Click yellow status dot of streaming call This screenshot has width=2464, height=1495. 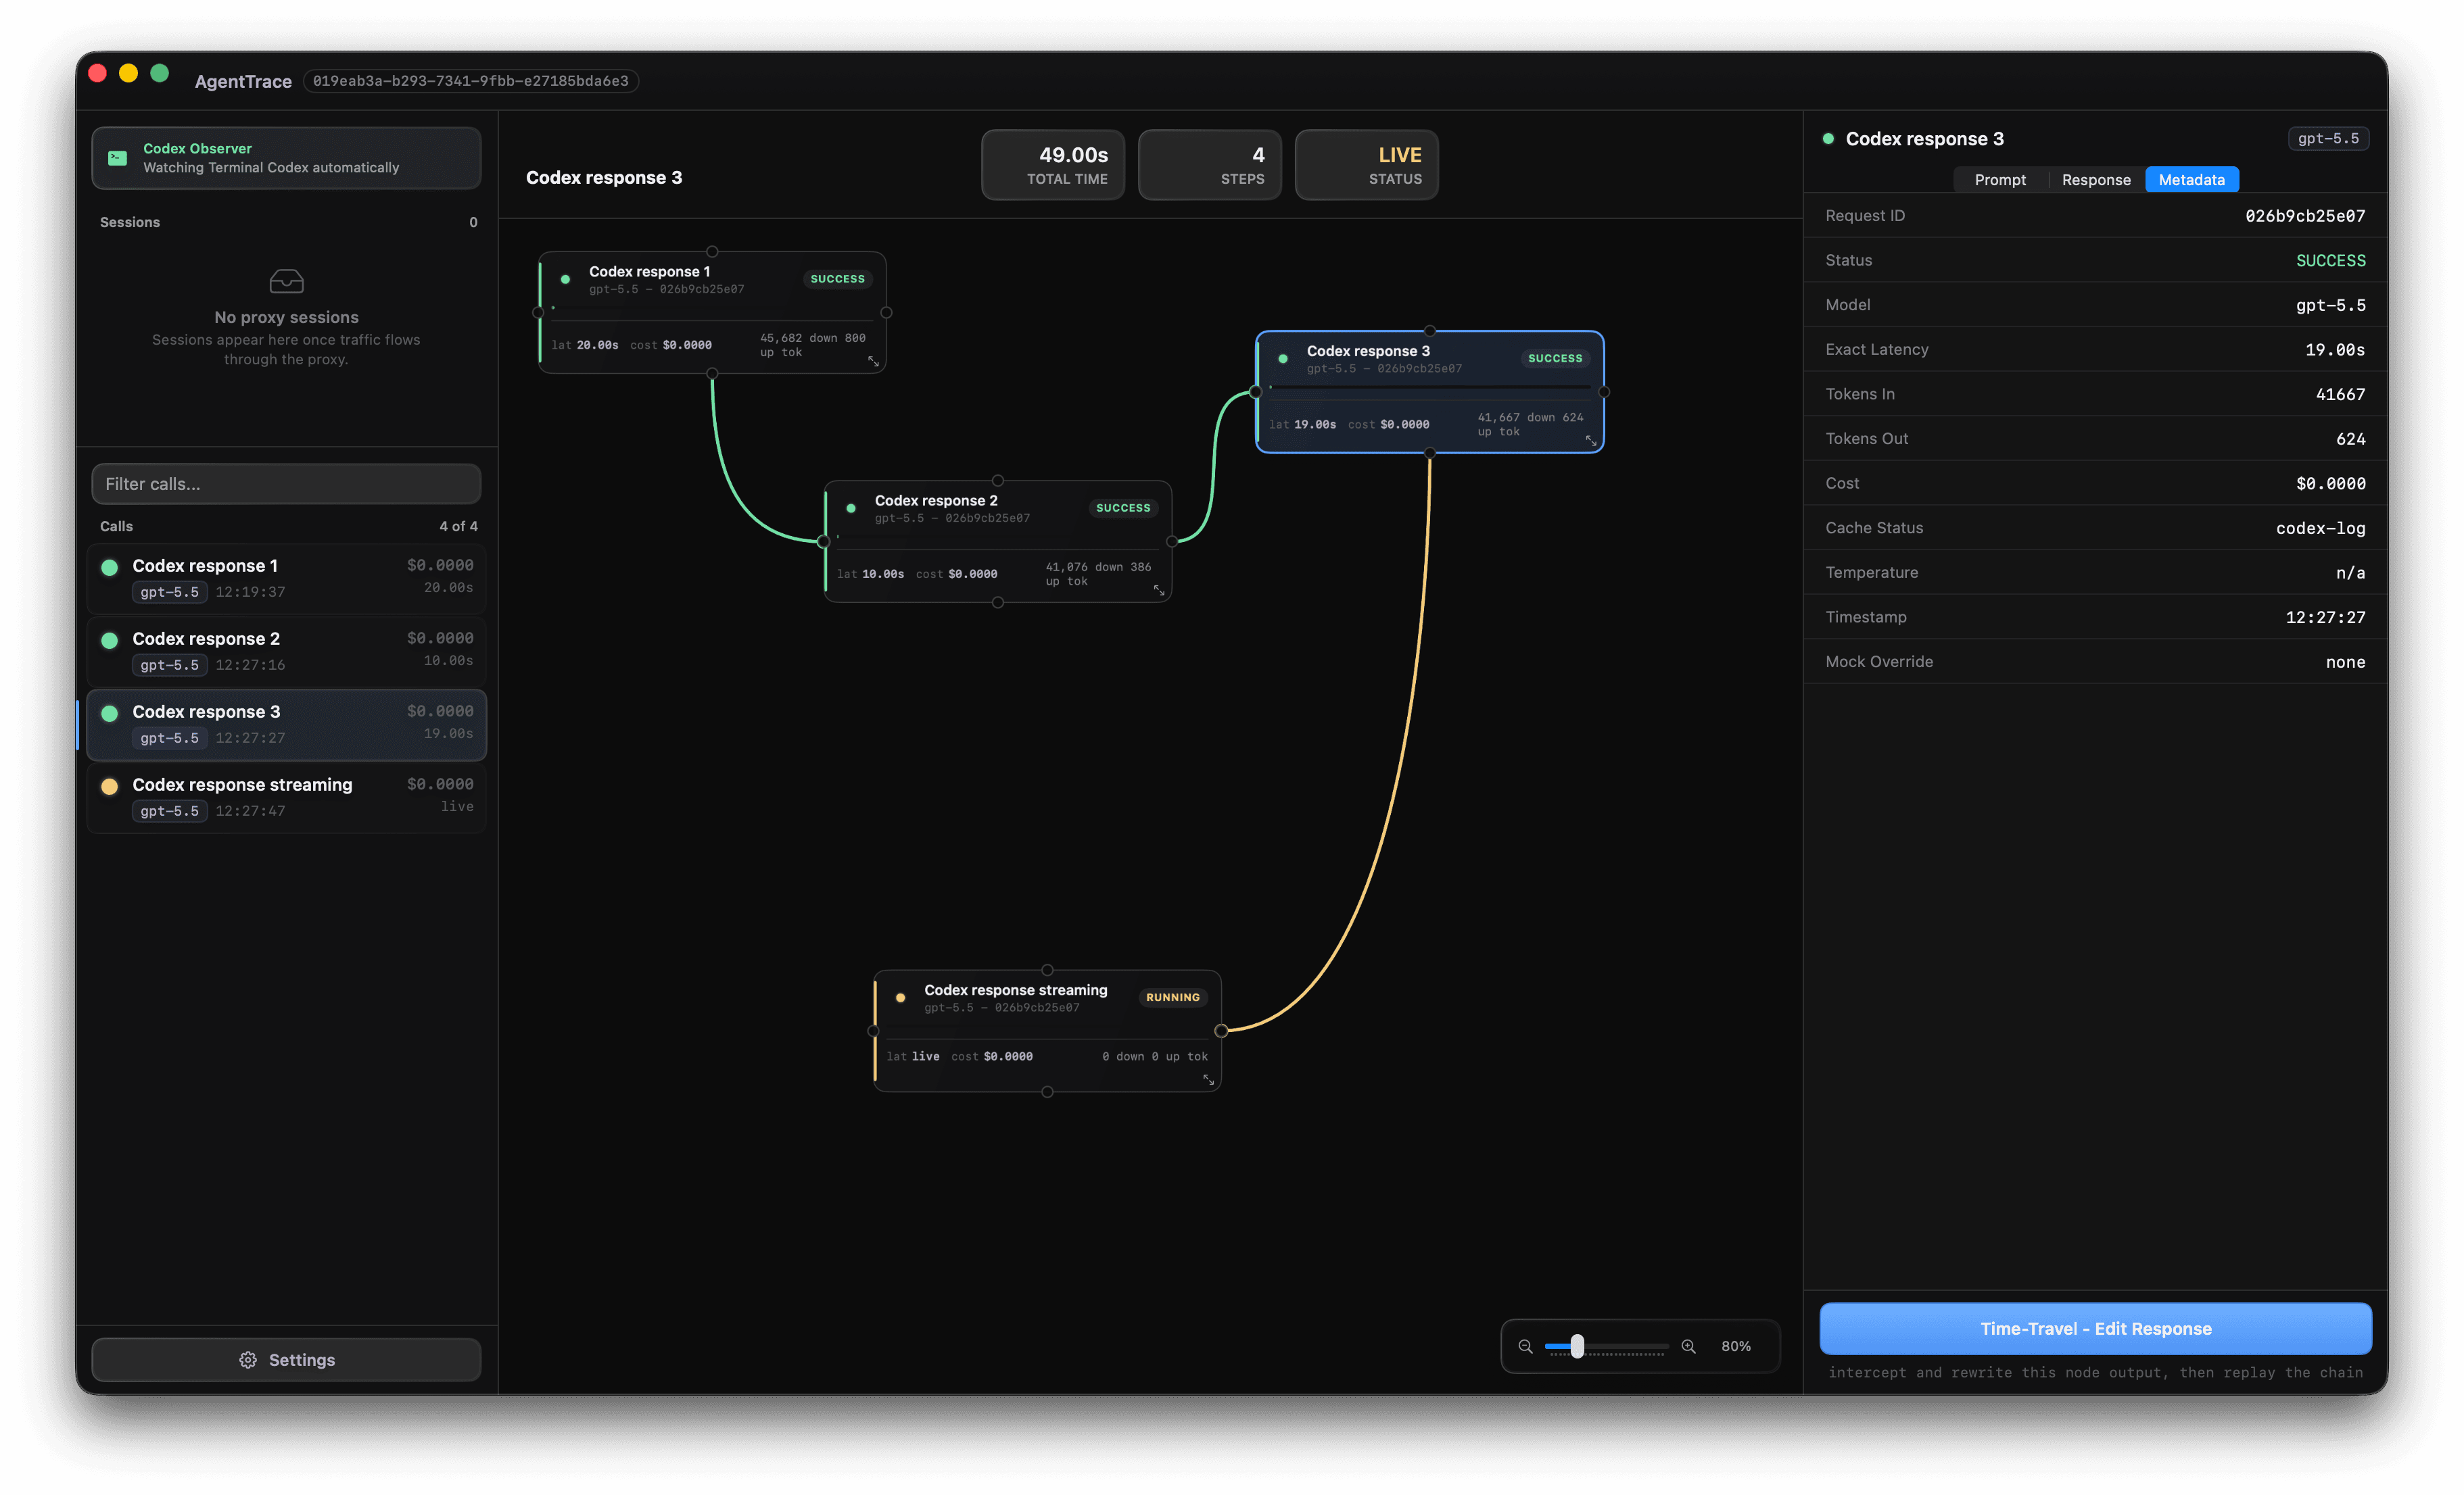coord(110,785)
